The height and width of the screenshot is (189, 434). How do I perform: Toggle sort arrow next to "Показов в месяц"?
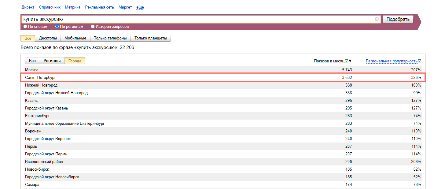[x=350, y=61]
